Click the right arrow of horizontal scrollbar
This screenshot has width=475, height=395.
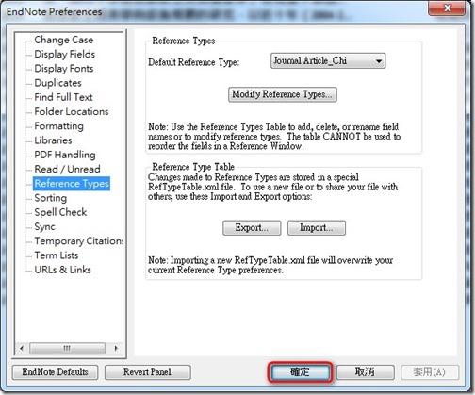(116, 348)
